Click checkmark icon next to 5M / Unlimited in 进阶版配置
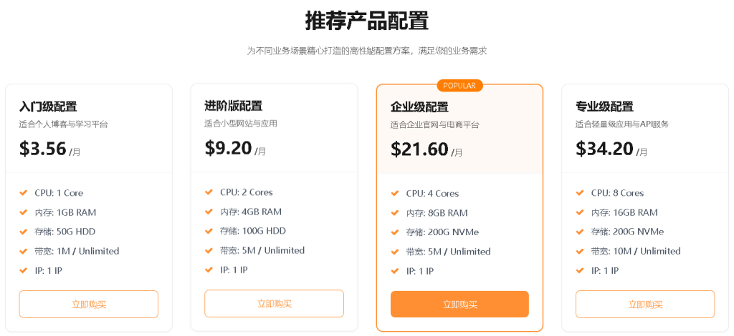 (209, 250)
